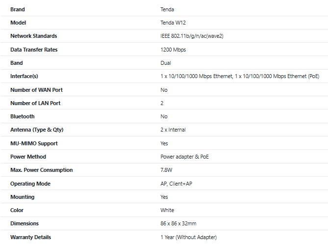This screenshot has height=244, width=328.
Task: Select the 2 x Internal antenna value
Action: 173,130
